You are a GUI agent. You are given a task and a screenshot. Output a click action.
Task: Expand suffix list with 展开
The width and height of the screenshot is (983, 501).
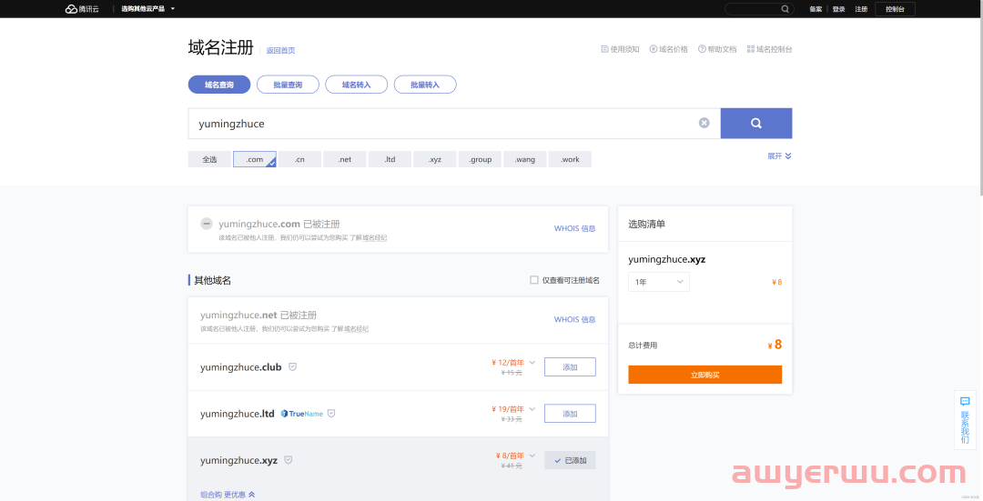tap(779, 155)
